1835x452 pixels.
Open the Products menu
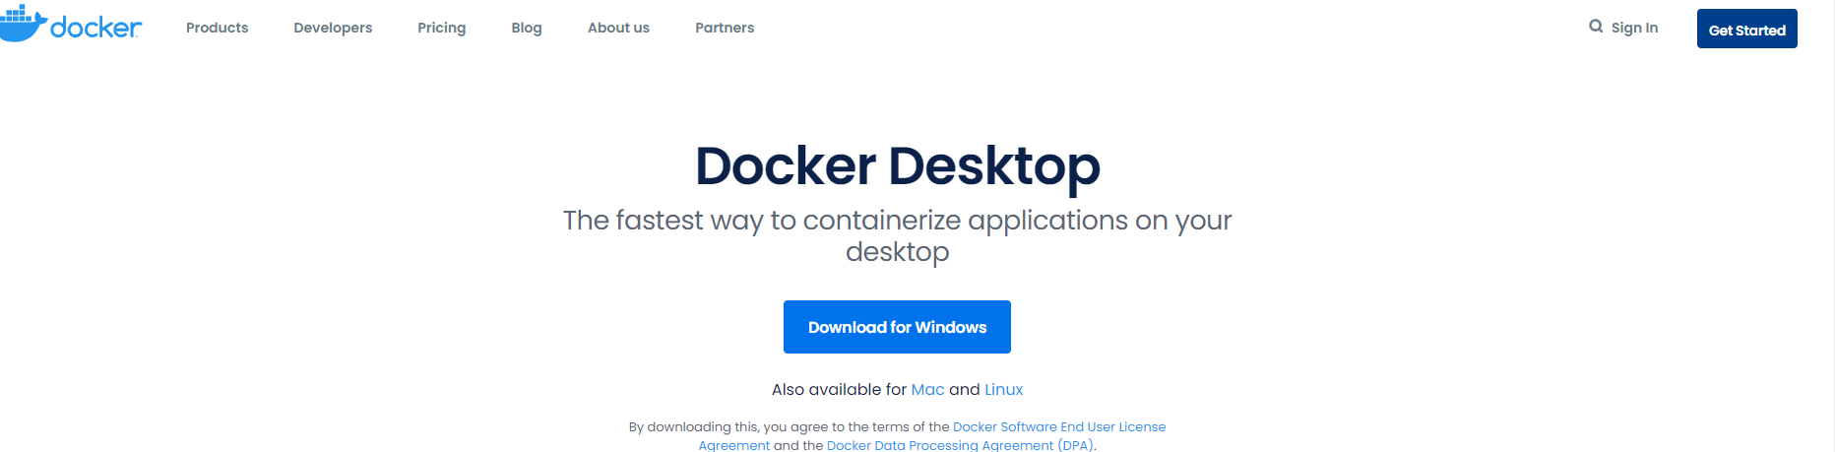(217, 28)
